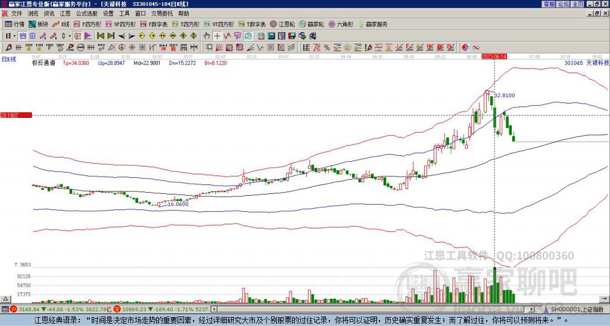Click the blue-red infinity loop icon
This screenshot has width=610, height=326.
476,48
